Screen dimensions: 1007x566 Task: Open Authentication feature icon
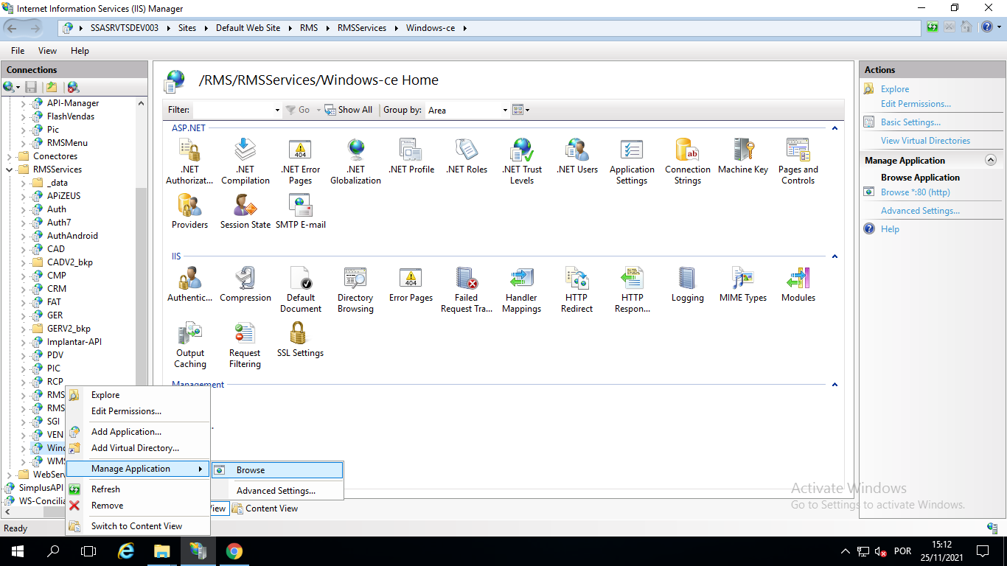pyautogui.click(x=190, y=284)
